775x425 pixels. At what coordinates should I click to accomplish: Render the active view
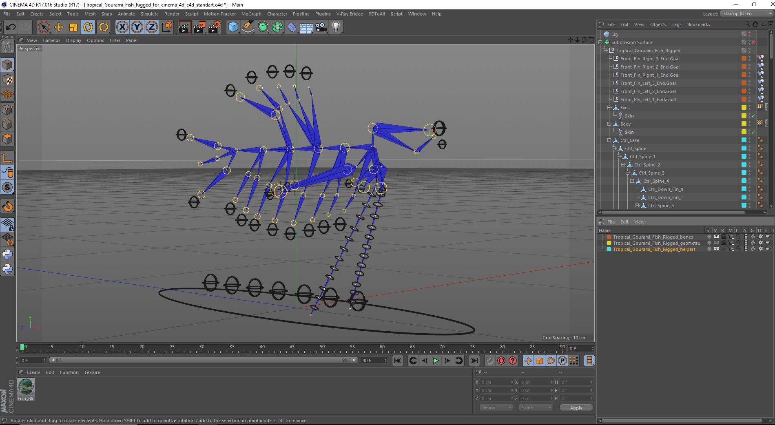point(184,27)
